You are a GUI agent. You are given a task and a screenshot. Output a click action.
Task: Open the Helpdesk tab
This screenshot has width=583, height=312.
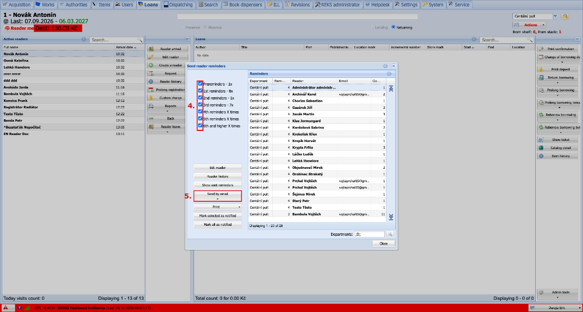[377, 5]
